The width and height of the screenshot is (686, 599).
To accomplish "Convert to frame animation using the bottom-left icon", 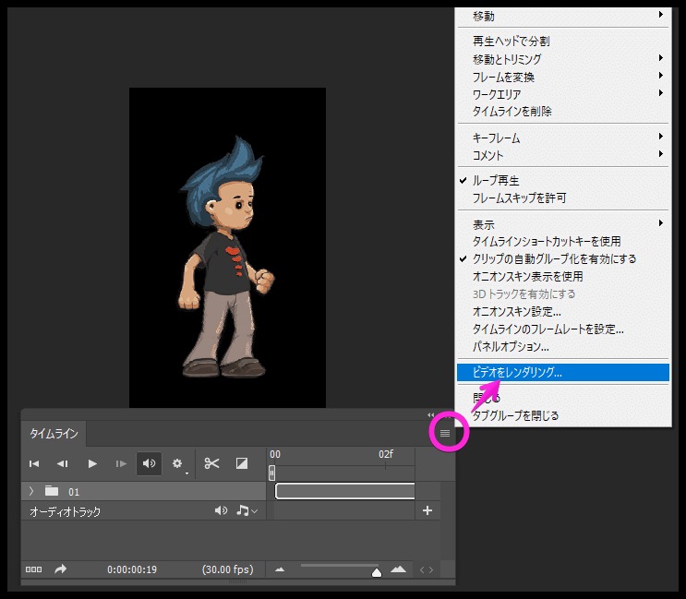I will point(33,569).
